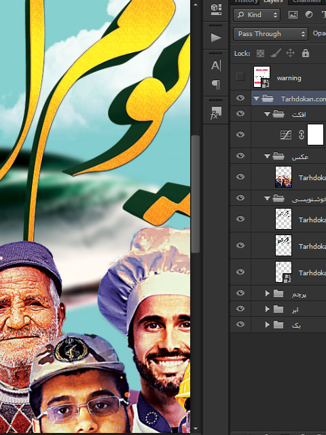The height and width of the screenshot is (435, 326).
Task: Expand the ابر group
Action: [x=267, y=309]
